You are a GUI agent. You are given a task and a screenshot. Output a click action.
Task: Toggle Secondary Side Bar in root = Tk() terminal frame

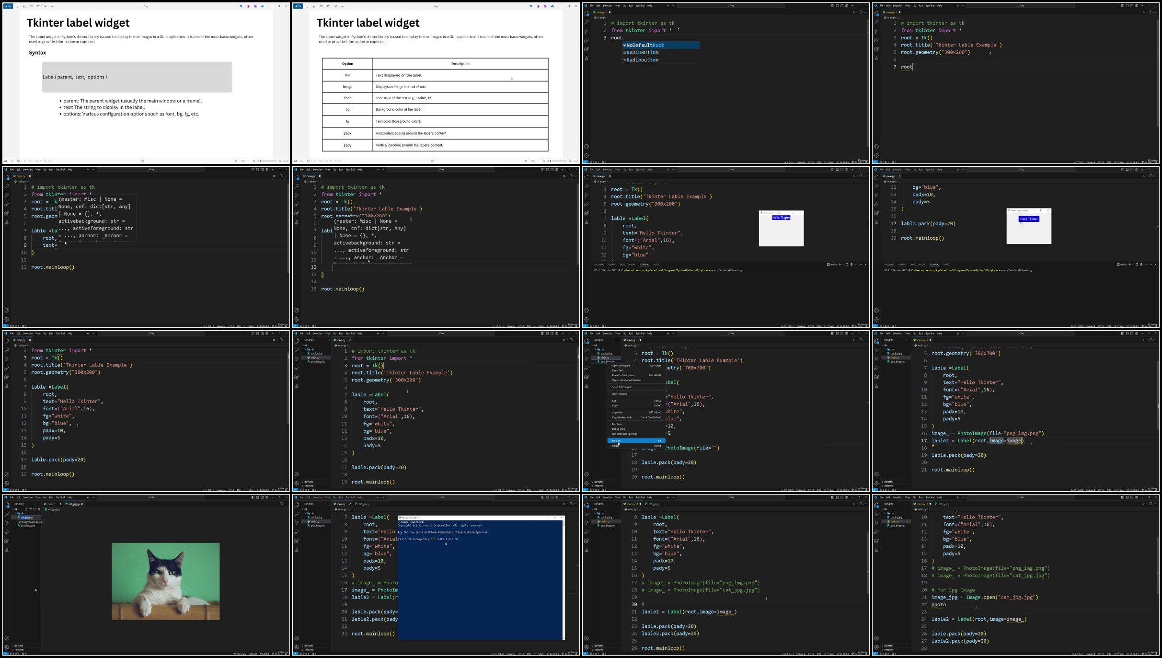pos(842,170)
